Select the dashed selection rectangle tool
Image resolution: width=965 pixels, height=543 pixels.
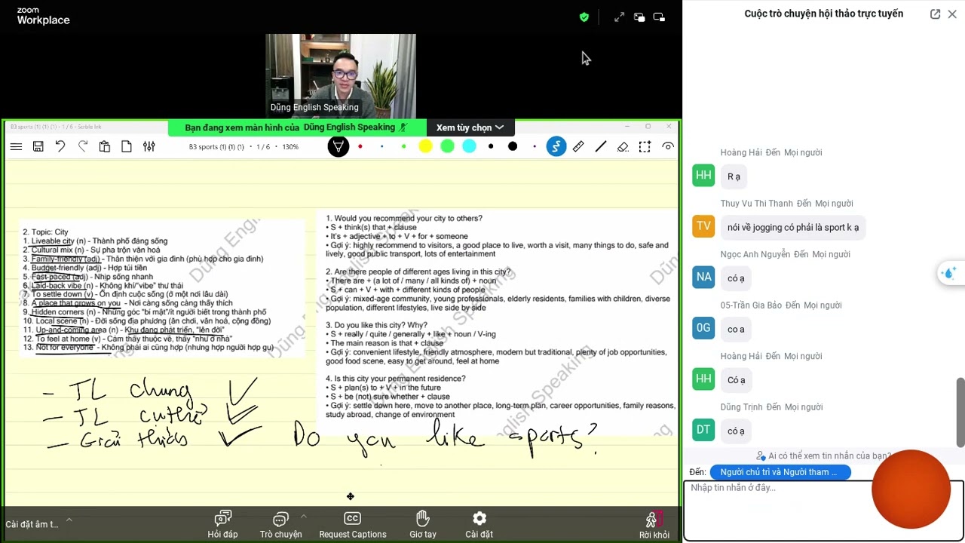[645, 146]
